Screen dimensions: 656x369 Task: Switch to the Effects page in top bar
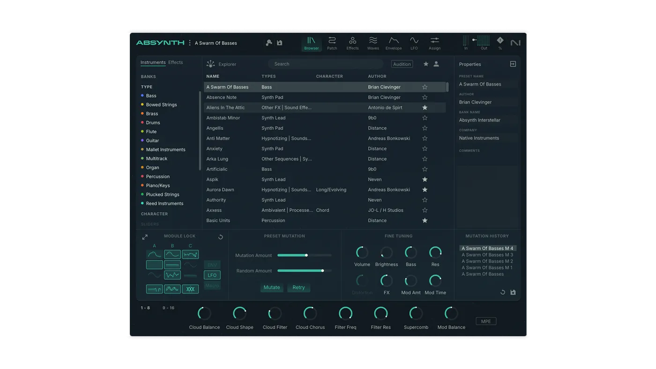pos(352,43)
